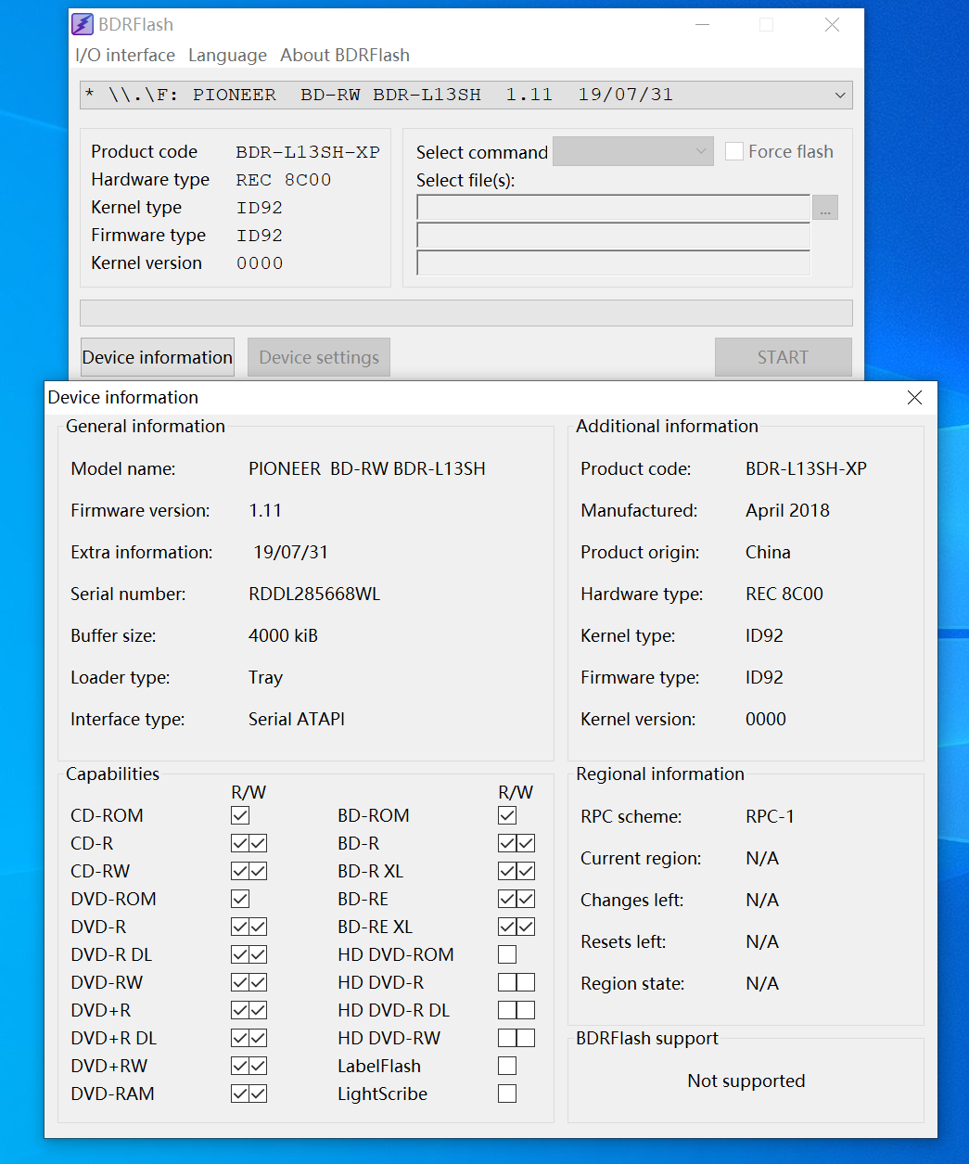
Task: Close the BDRFlash main window
Action: (x=832, y=24)
